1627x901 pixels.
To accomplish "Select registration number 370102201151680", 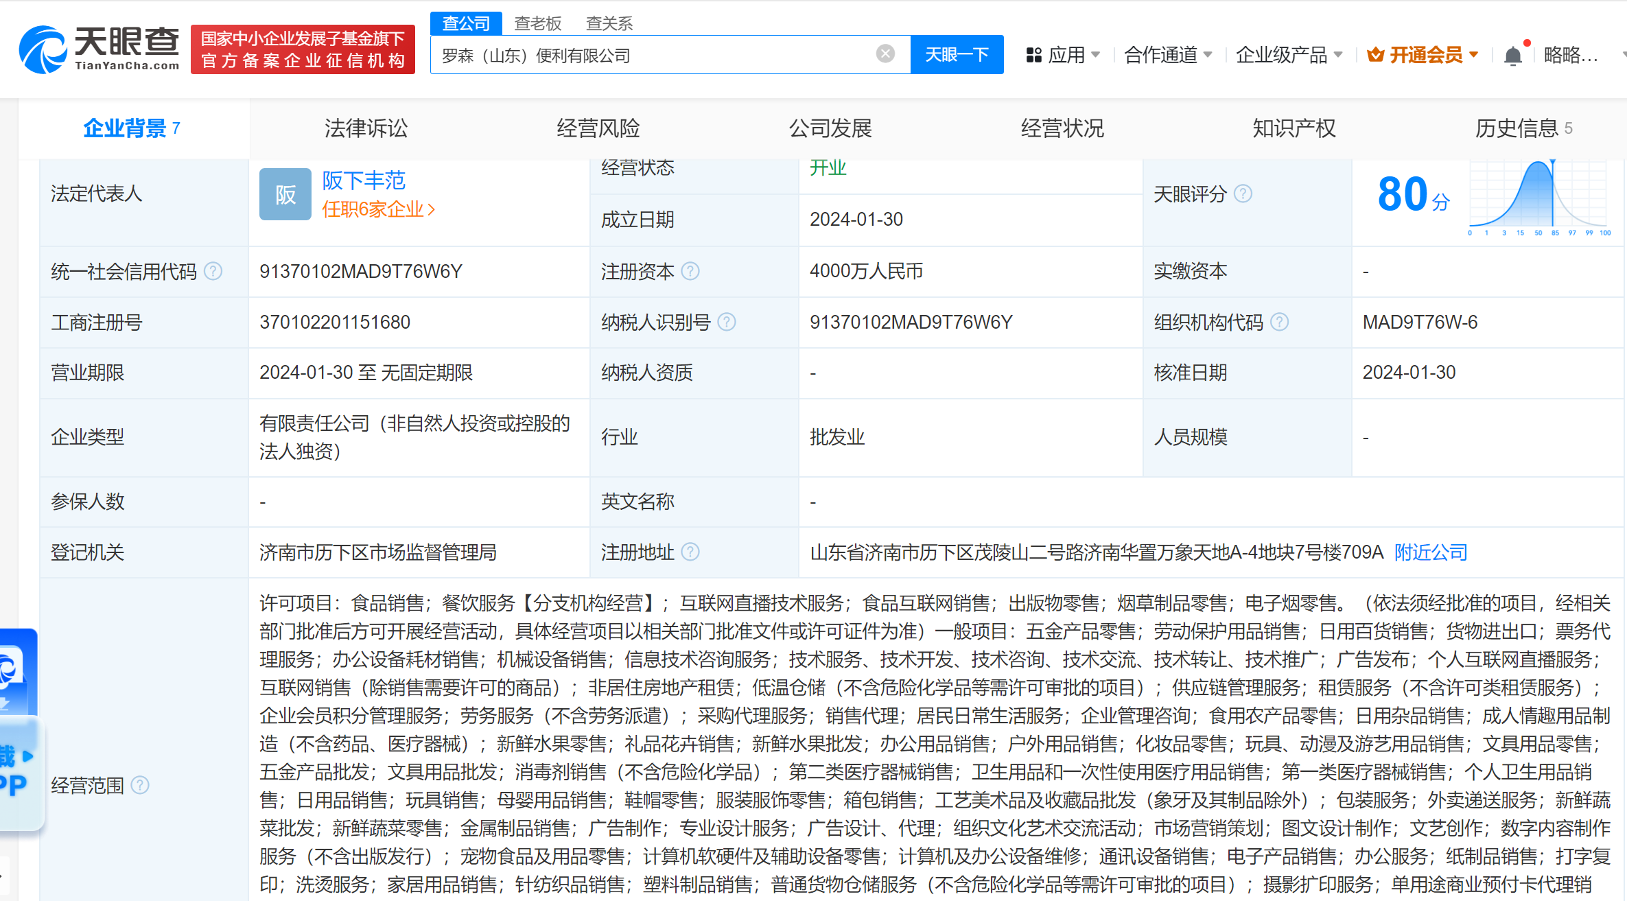I will click(x=335, y=323).
